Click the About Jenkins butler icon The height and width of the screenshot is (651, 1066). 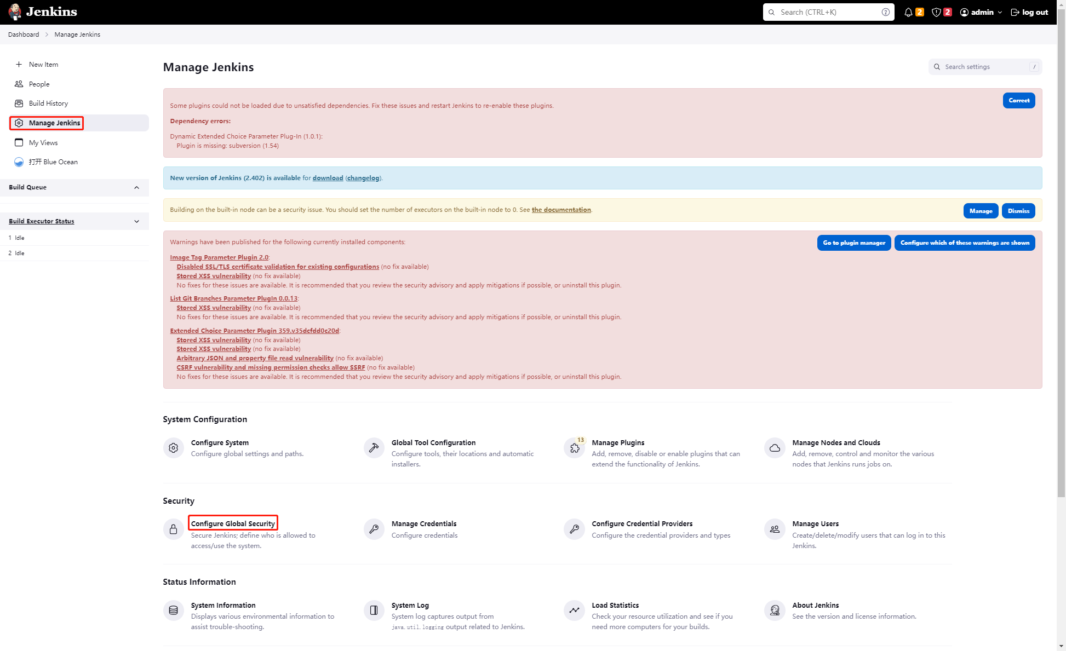pyautogui.click(x=775, y=610)
